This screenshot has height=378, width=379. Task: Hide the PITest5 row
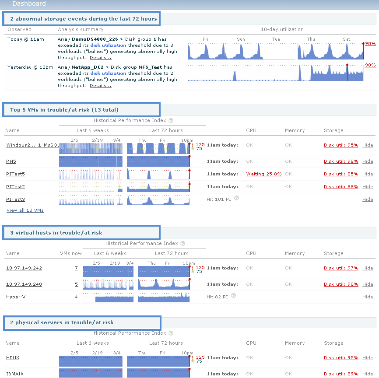(368, 174)
